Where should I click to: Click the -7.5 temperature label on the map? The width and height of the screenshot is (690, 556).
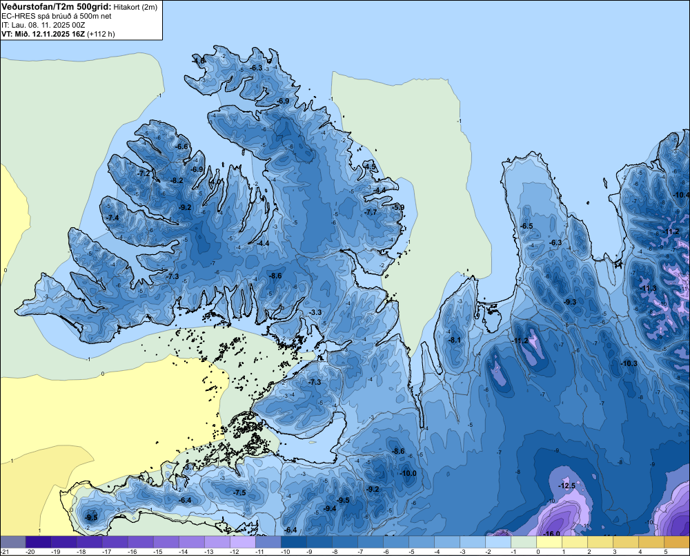(x=240, y=492)
